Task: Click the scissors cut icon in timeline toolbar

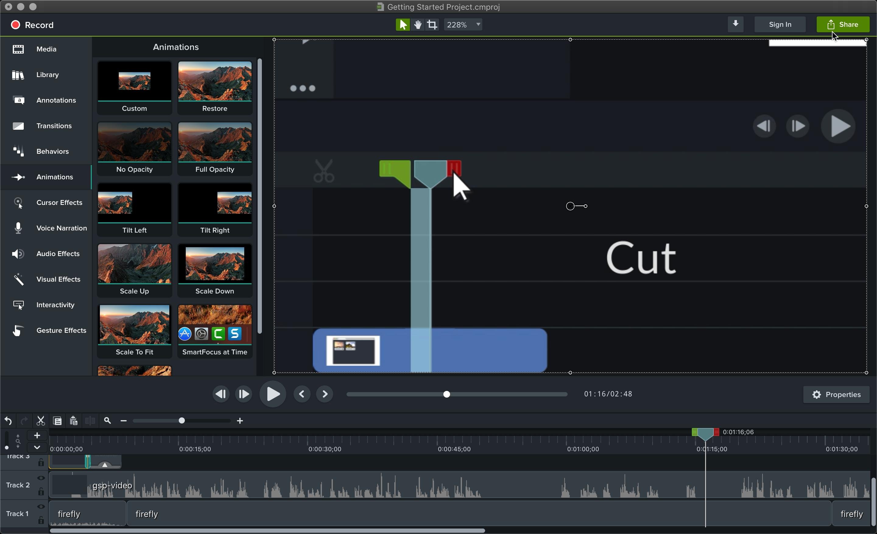Action: (41, 421)
